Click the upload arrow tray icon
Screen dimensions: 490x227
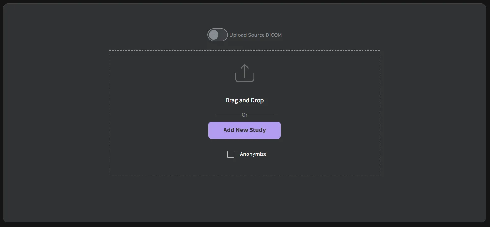(x=244, y=73)
